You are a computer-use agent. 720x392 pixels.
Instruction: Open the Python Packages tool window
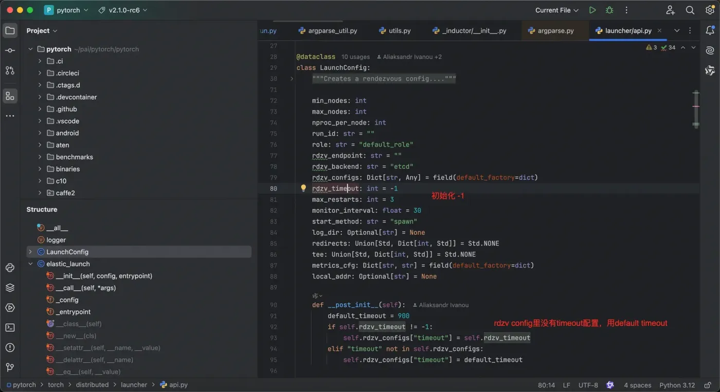pos(10,268)
